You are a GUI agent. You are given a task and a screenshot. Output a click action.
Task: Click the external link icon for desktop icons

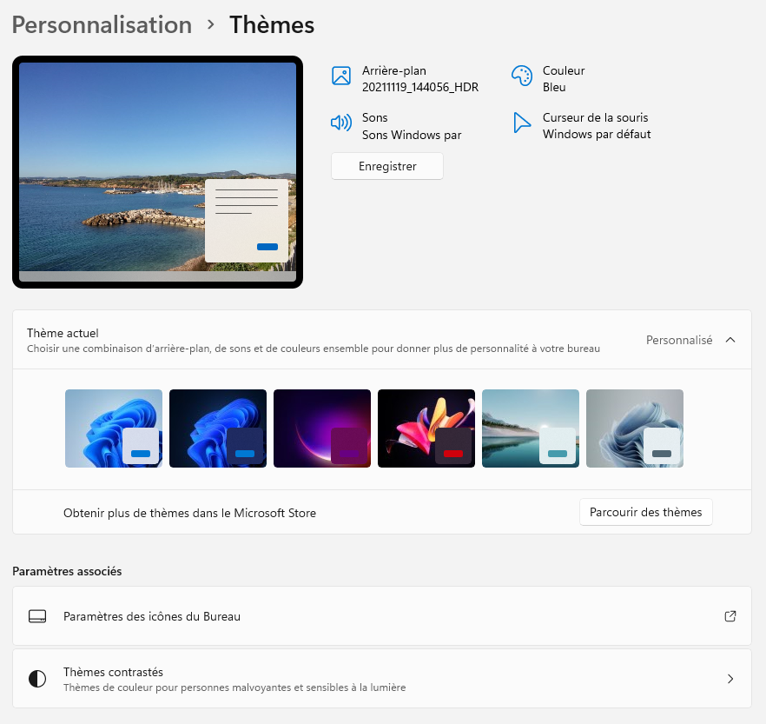730,616
